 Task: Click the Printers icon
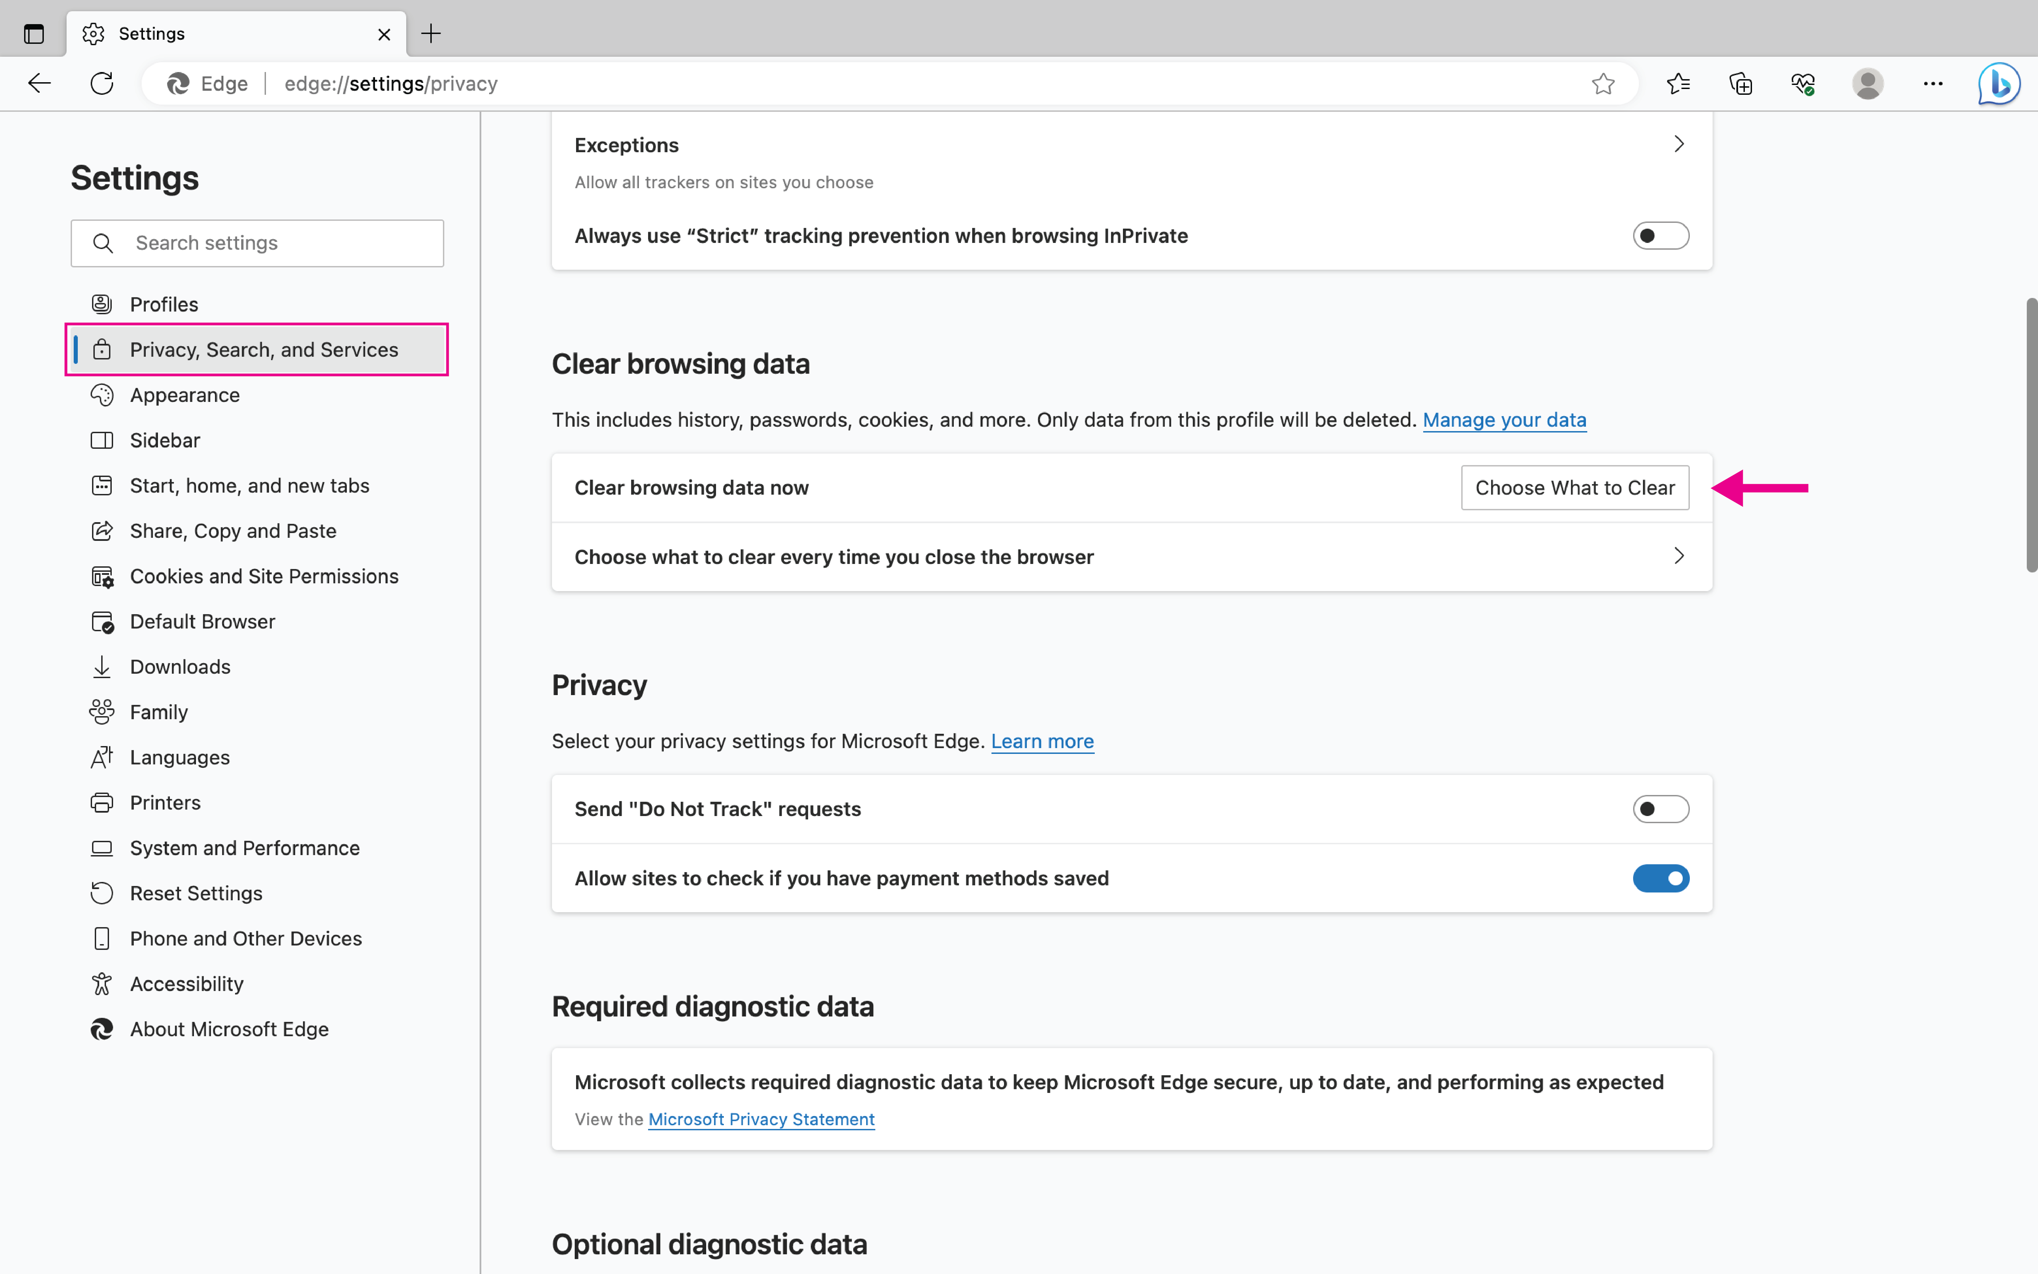102,803
